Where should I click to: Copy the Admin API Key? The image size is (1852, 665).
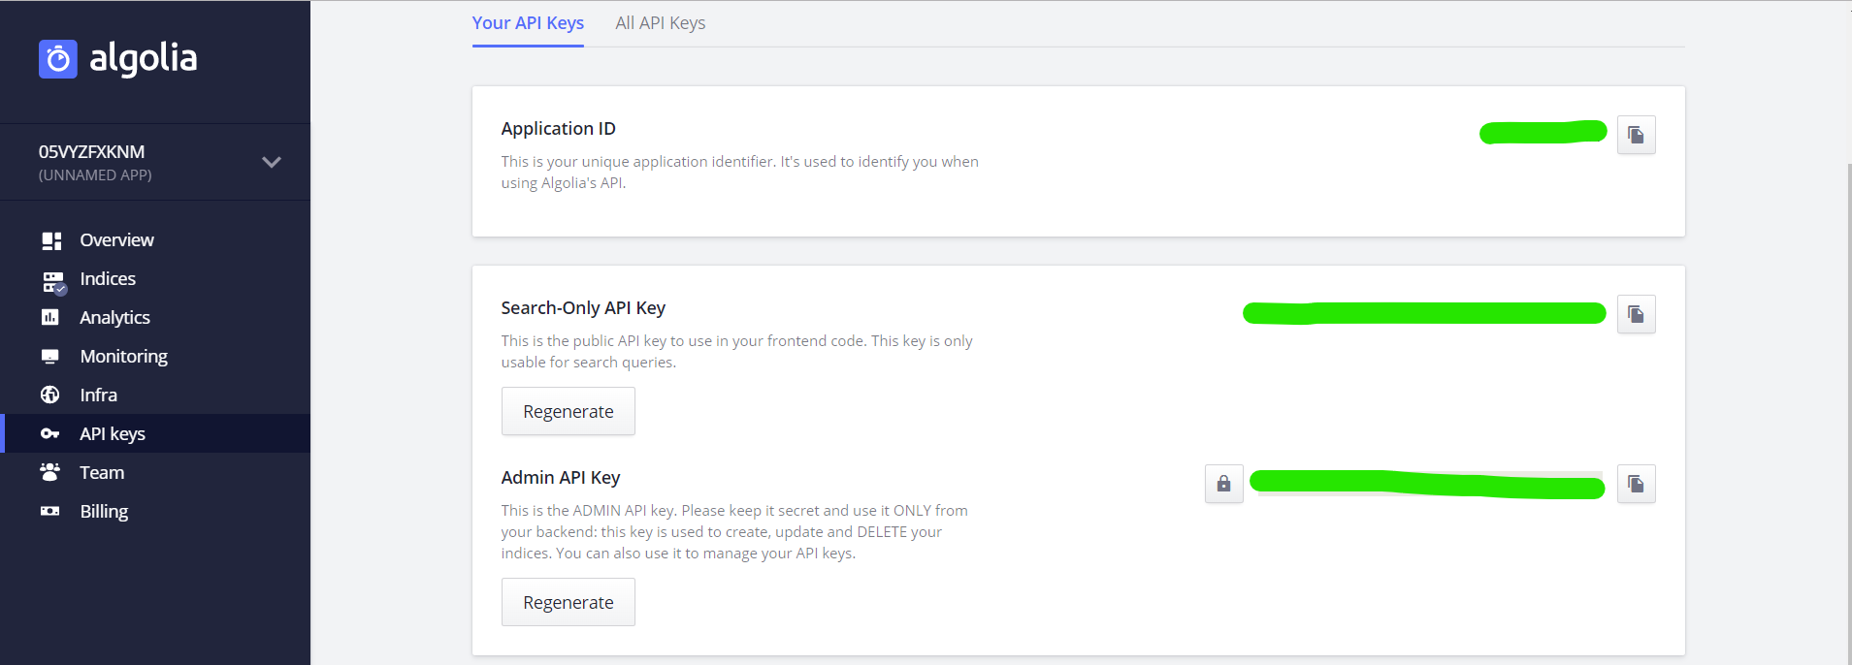(1636, 484)
